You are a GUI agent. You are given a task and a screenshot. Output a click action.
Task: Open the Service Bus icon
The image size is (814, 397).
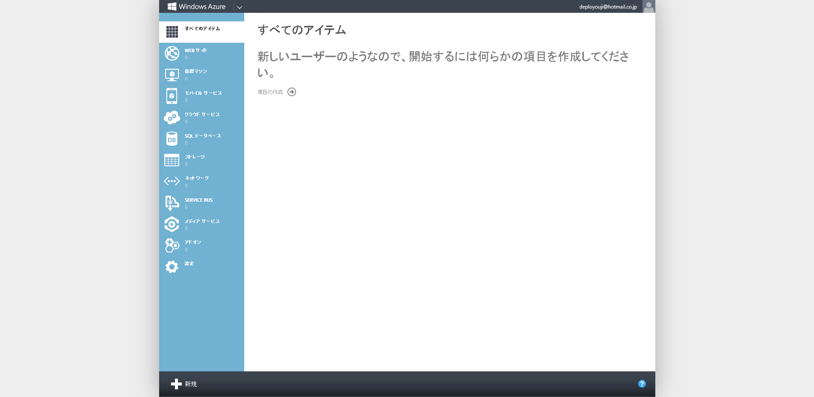coord(172,203)
